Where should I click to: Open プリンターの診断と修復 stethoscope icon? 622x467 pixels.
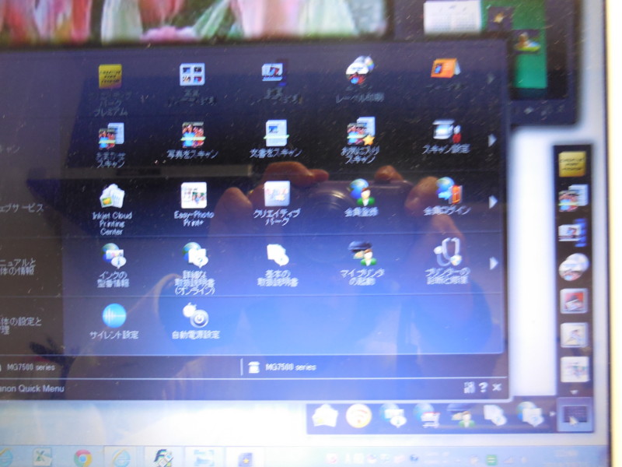(x=449, y=251)
